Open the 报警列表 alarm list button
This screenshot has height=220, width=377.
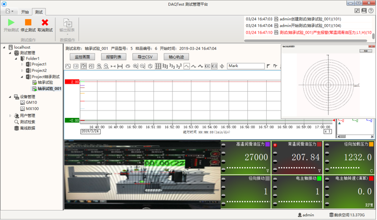click(113, 57)
